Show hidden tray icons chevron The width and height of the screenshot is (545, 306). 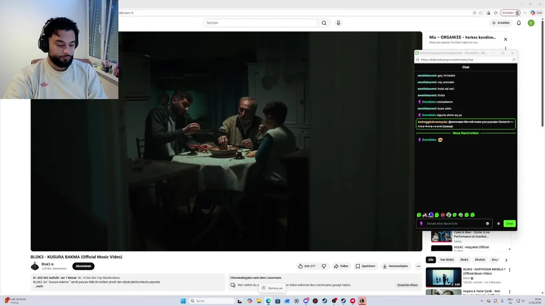point(482,301)
